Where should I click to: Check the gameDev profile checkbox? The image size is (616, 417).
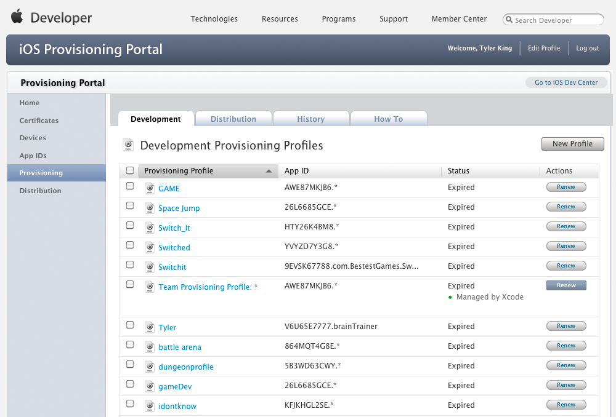[130, 384]
